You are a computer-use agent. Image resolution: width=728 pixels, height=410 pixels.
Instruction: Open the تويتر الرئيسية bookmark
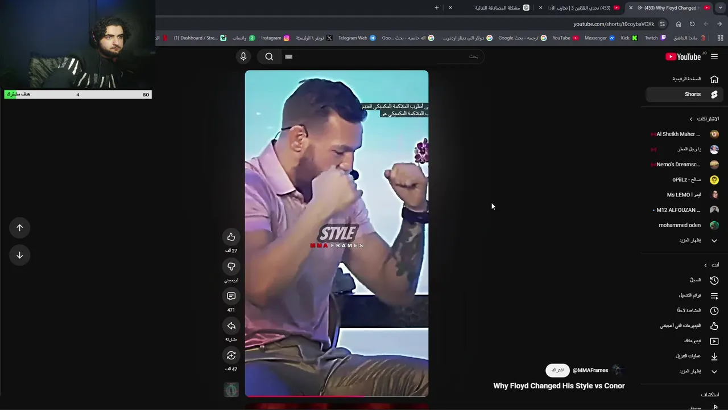[x=314, y=38]
